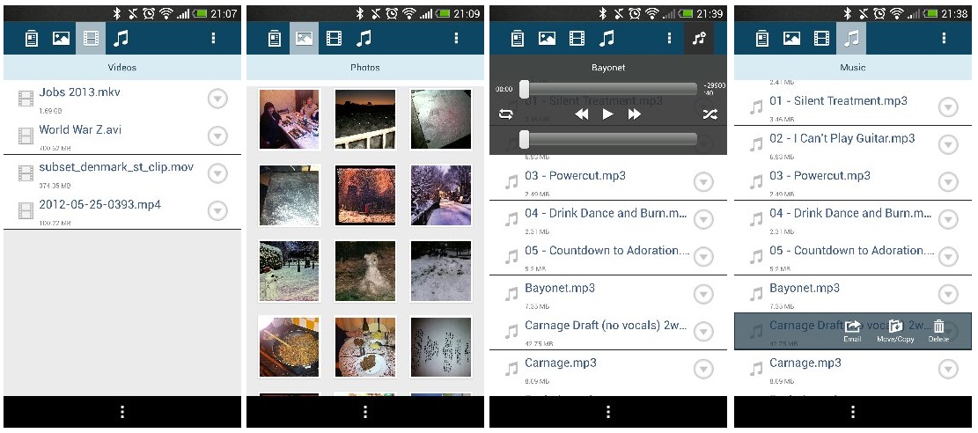This screenshot has height=433, width=978.
Task: Open photos tab icon on Music screen
Action: (791, 39)
